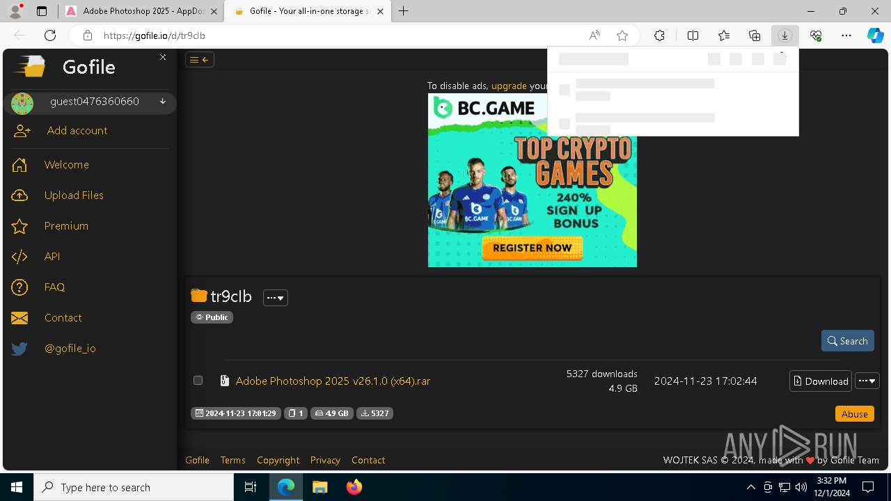
Task: Open the footer Contact link
Action: [368, 460]
